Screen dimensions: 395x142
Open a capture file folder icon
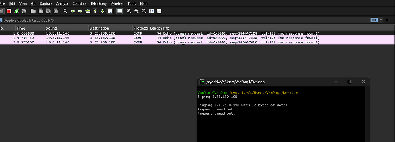(x=33, y=11)
